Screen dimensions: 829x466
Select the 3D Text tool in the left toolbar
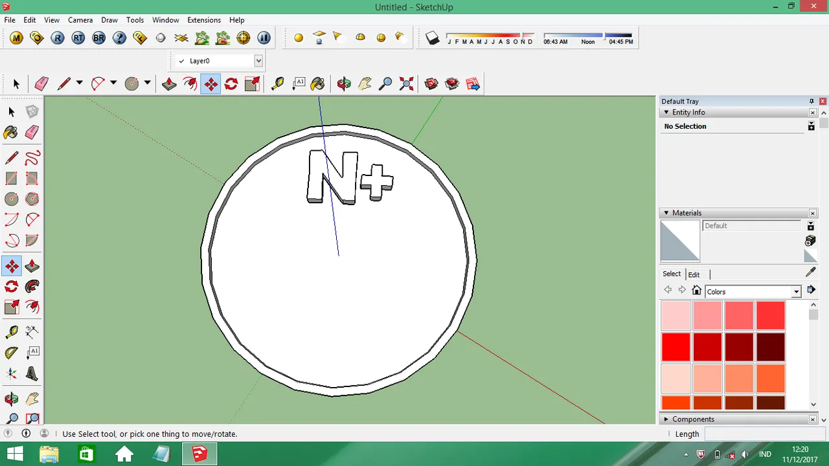[32, 374]
